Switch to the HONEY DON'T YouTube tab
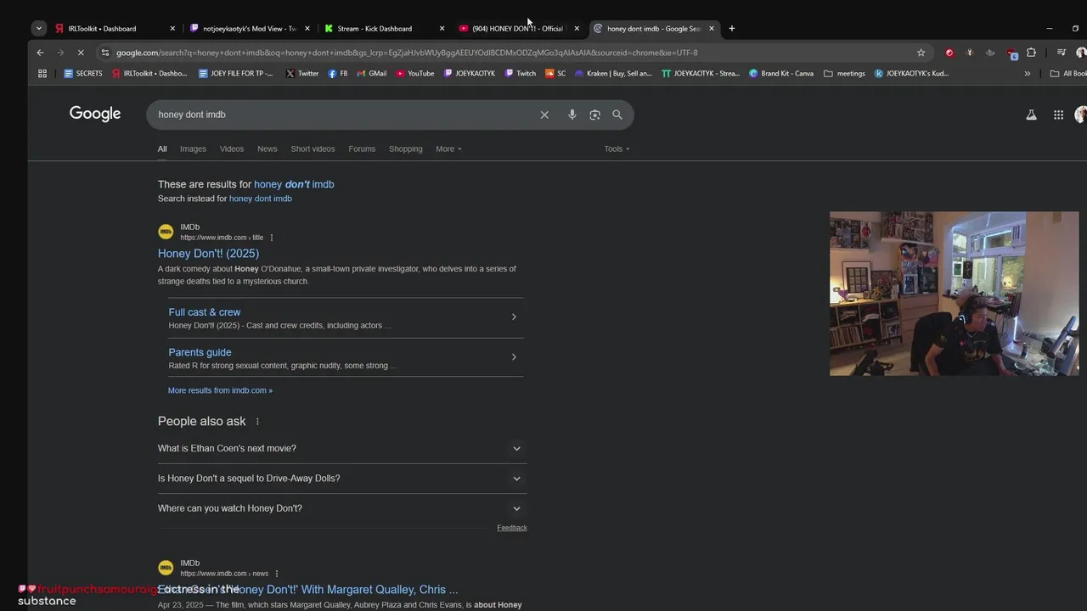1087x611 pixels. click(519, 28)
